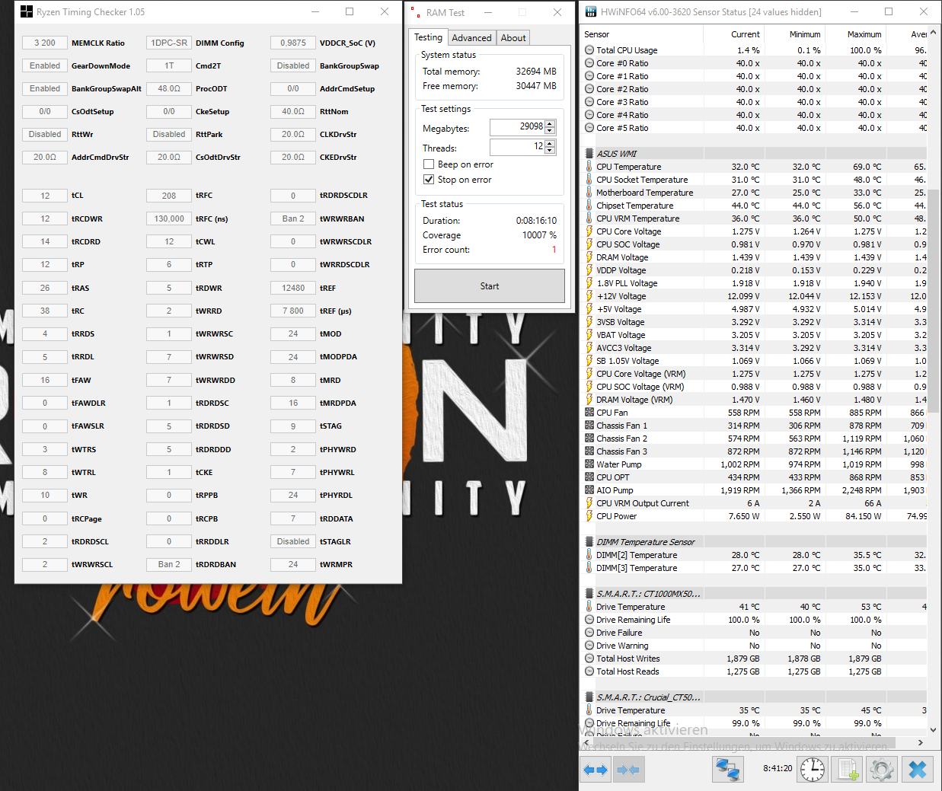Click the clock icon beside Core #3 Ratio
Viewport: 942px width, 791px height.
(589, 102)
